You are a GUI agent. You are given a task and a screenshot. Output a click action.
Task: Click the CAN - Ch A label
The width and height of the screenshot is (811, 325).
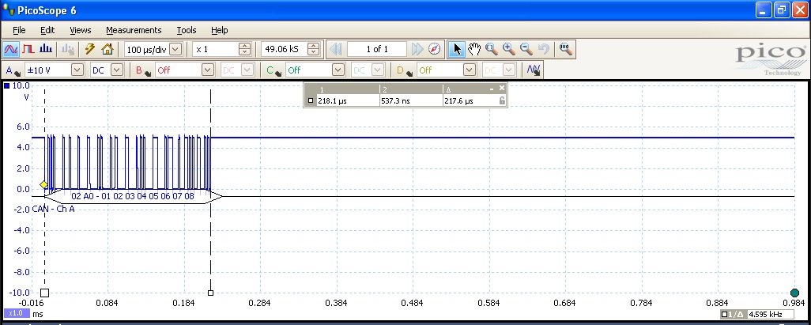point(53,209)
